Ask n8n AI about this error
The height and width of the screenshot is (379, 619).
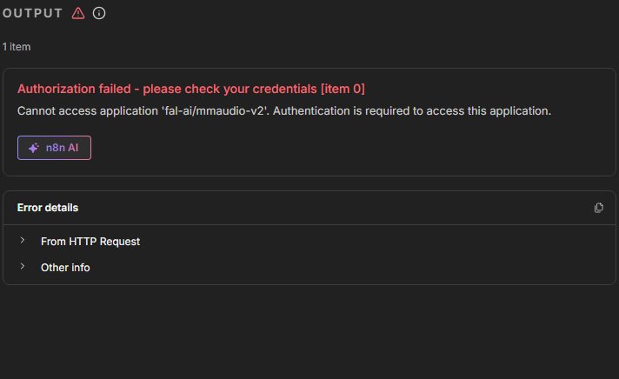pyautogui.click(x=54, y=148)
